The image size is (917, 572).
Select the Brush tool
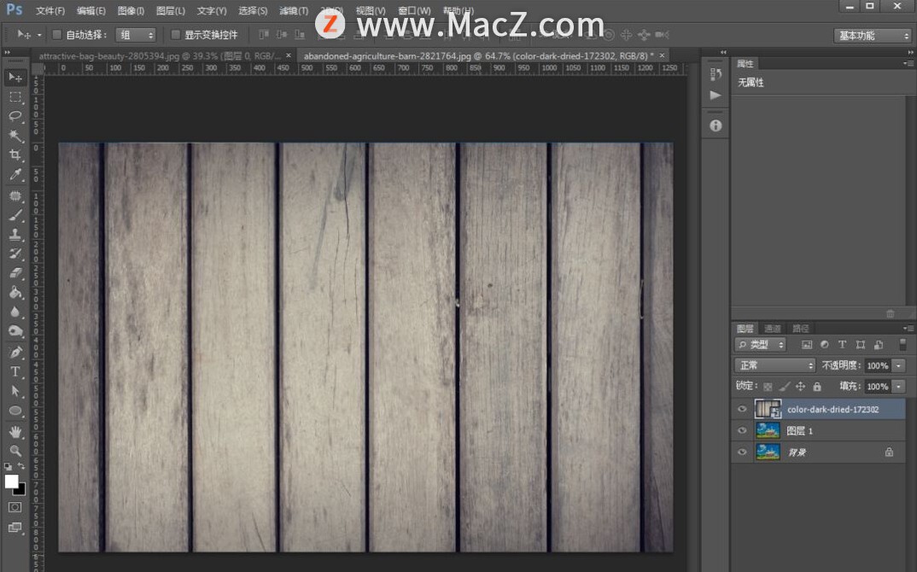coord(15,215)
